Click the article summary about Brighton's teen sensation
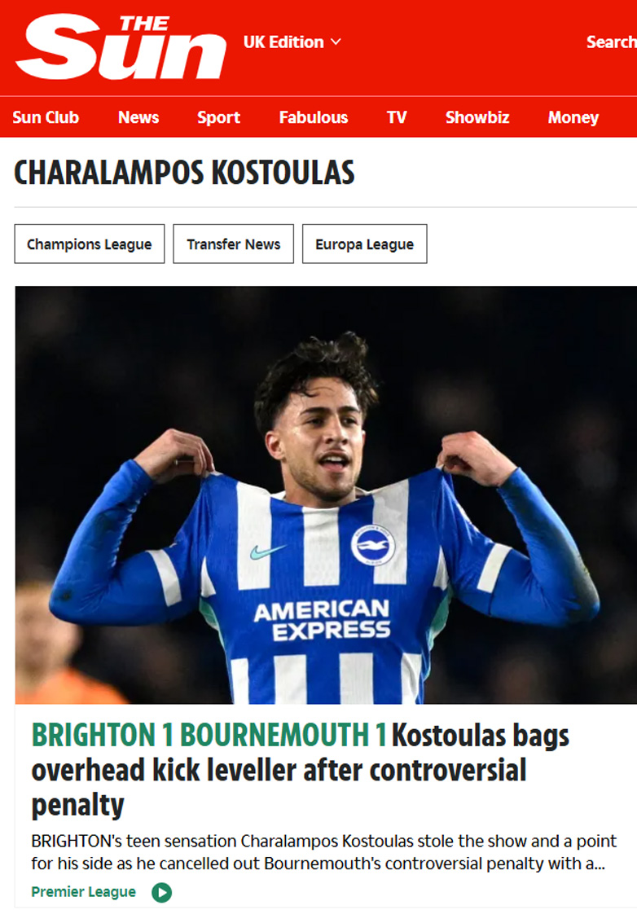The image size is (637, 910). 323,852
